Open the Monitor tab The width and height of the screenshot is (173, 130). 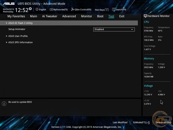point(86,16)
